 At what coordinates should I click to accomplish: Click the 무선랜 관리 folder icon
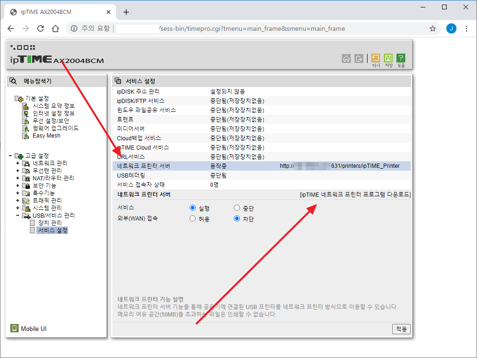[x=26, y=171]
